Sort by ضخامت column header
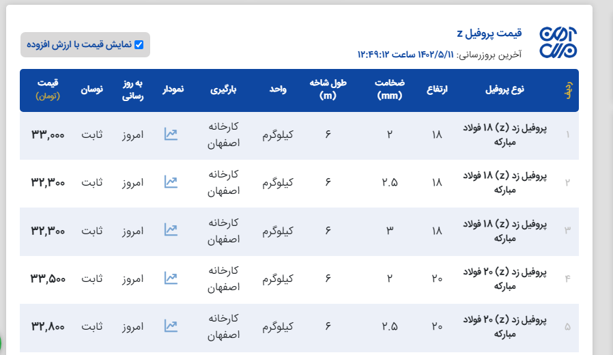This screenshot has width=613, height=355. click(x=390, y=89)
